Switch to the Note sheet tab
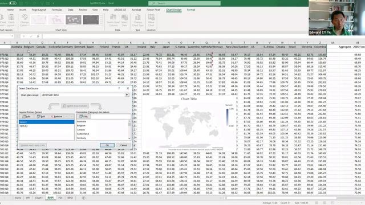Screen dimensions: 365x205 (x=18, y=198)
